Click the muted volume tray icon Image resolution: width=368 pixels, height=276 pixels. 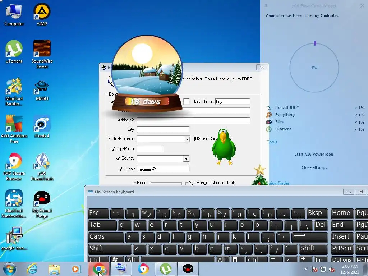point(332,269)
